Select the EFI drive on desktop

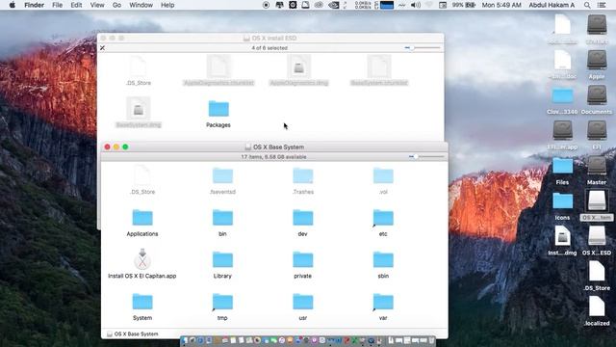pos(597,131)
